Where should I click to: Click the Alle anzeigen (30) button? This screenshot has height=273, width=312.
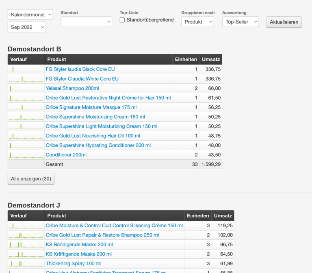[x=31, y=179]
